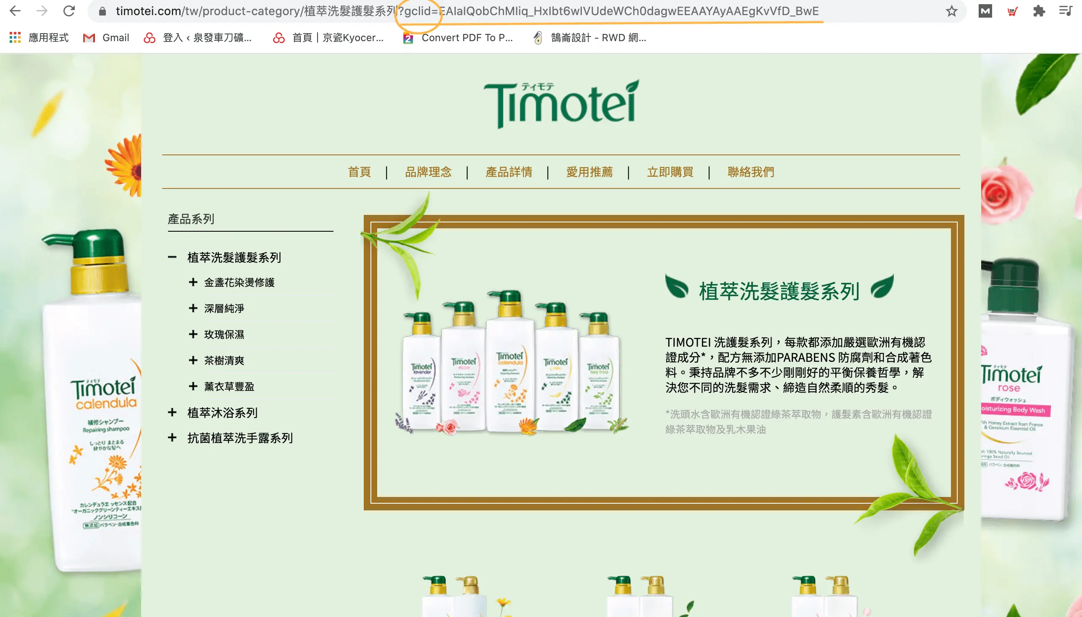Expand the 玫瑰保濕 plus icon

pyautogui.click(x=193, y=335)
